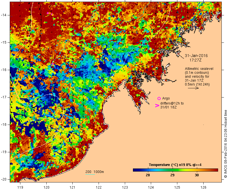Image resolution: width=229 pixels, height=190 pixels.
Task: Click the temperature color bar
Action: (x=175, y=170)
